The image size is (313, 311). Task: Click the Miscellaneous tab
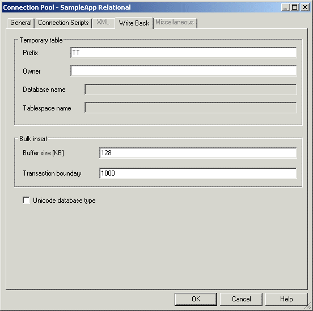pyautogui.click(x=175, y=22)
